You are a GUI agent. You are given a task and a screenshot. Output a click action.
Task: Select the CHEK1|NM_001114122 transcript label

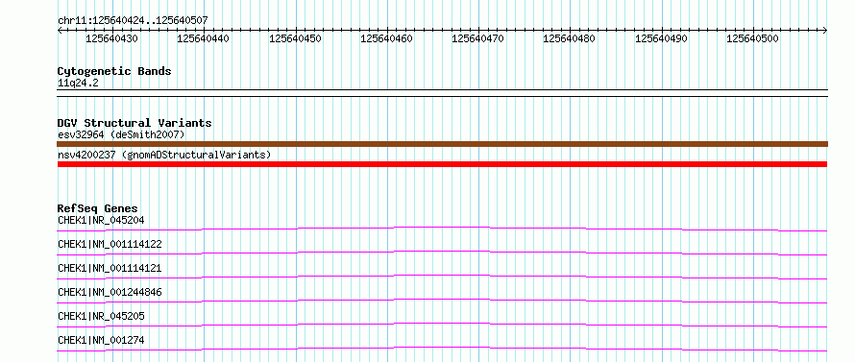pyautogui.click(x=110, y=244)
